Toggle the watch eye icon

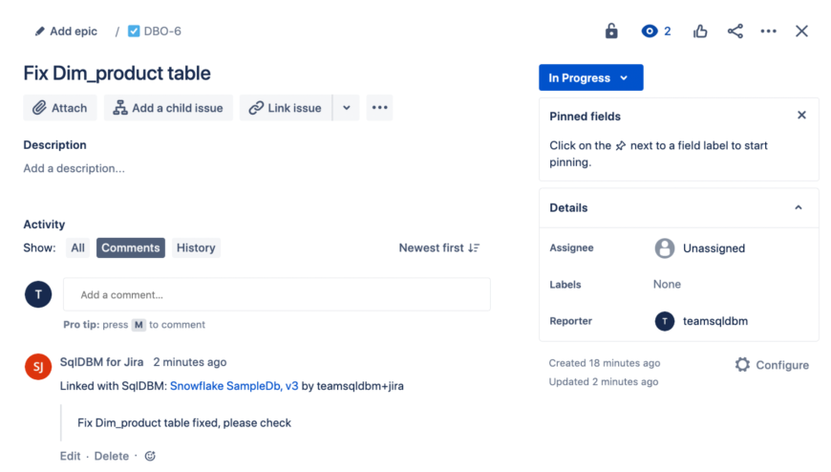(x=650, y=31)
